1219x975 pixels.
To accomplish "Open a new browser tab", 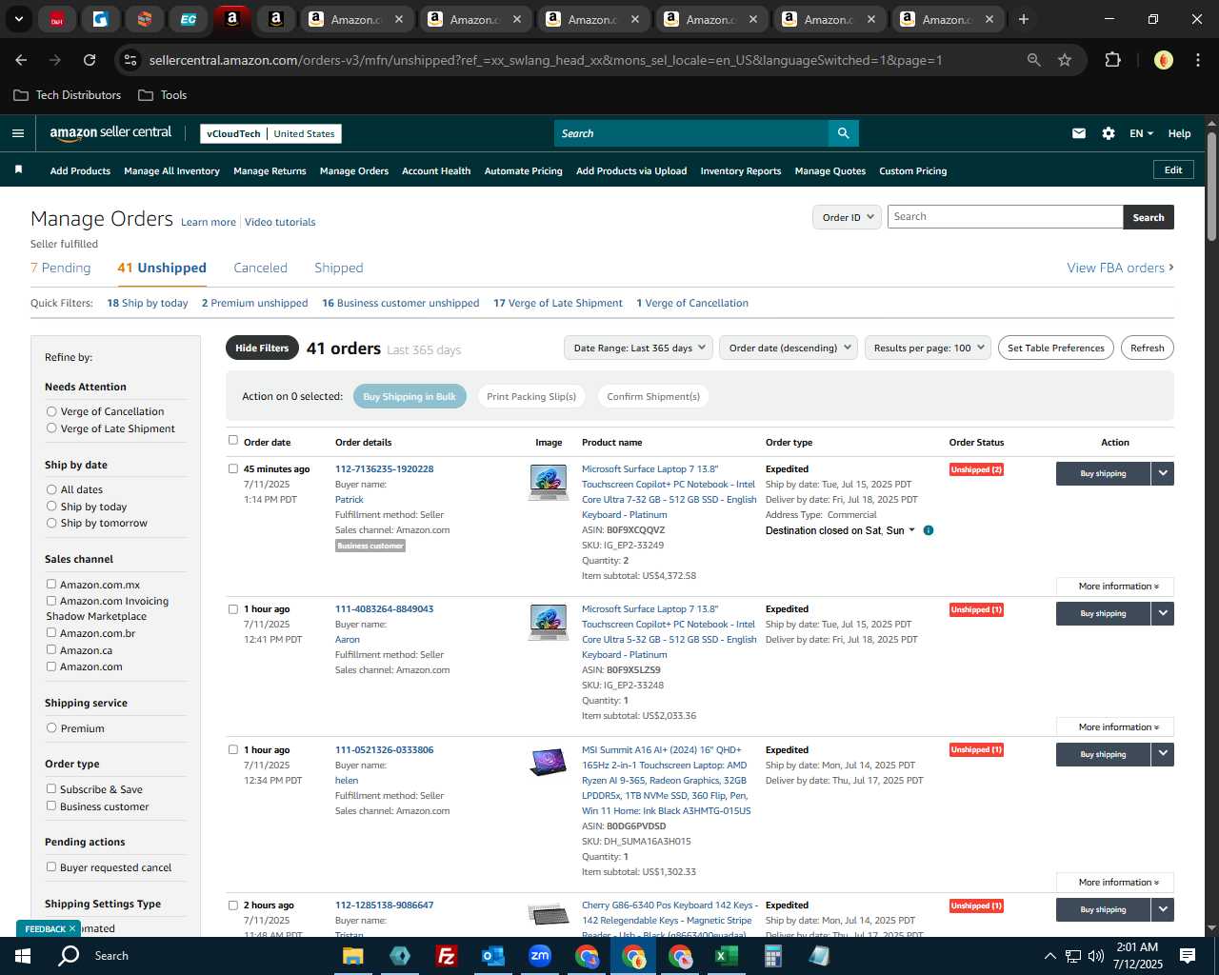I will [1023, 19].
